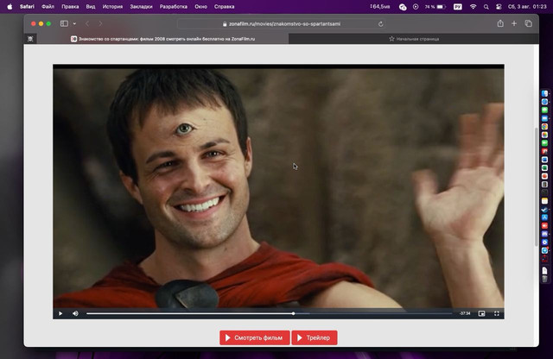Screen dimensions: 553x359
Task: Expand the sidebar dropdown arrow
Action: tap(74, 23)
